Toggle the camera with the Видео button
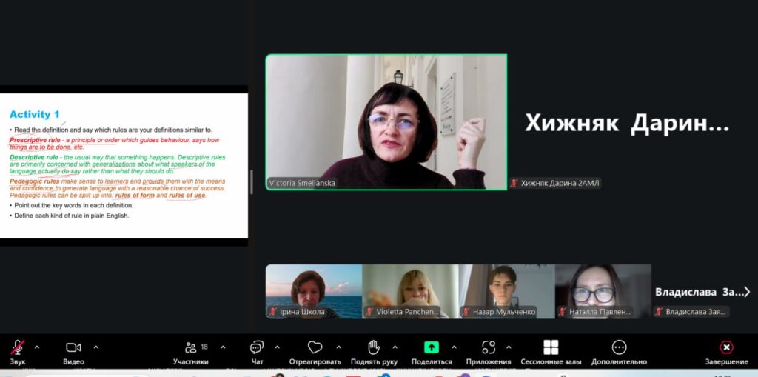 [73, 348]
